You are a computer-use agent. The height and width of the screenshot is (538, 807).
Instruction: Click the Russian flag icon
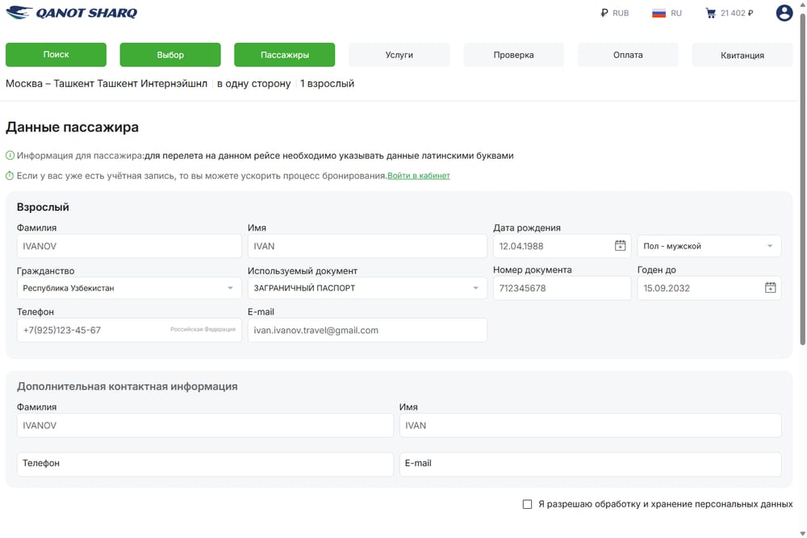(x=659, y=14)
